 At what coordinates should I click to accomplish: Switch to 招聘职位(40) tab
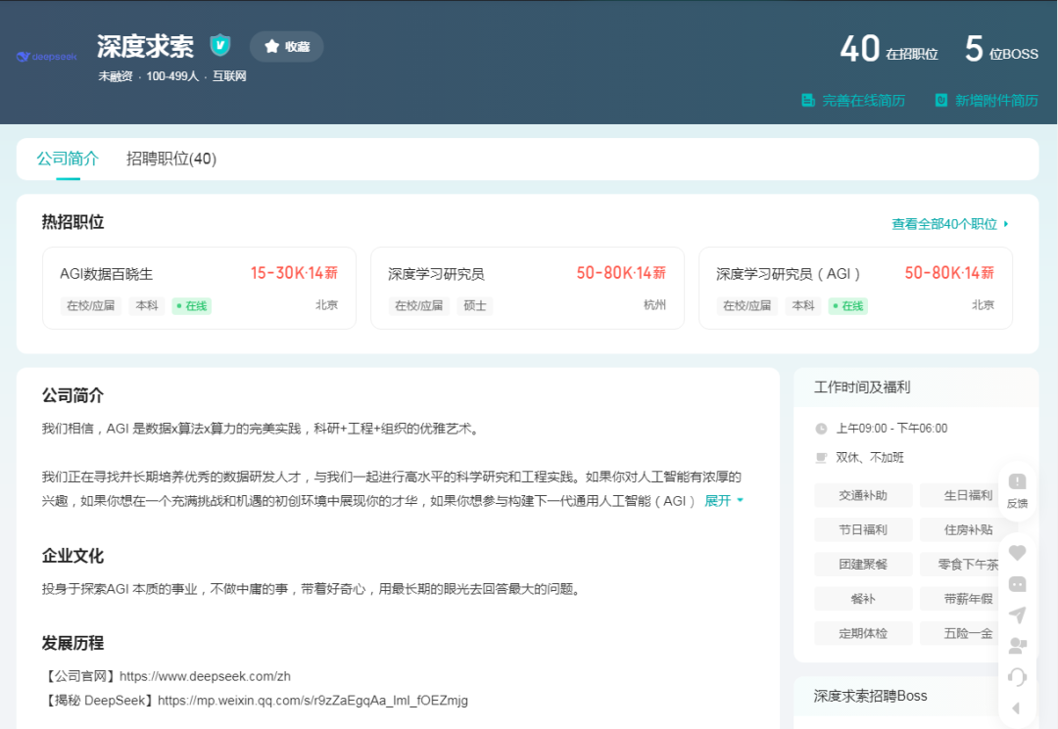[x=171, y=159]
